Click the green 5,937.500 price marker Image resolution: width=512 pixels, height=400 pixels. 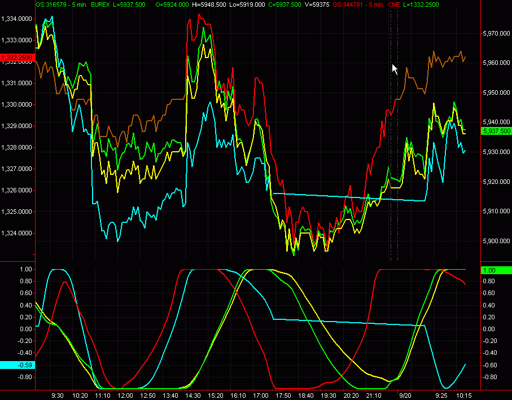tap(496, 131)
